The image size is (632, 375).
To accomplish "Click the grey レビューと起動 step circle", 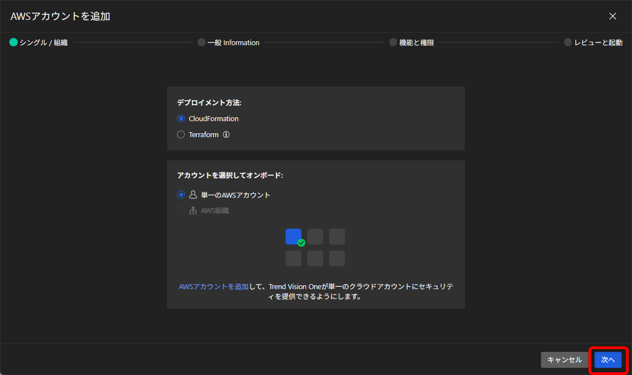I will point(568,42).
